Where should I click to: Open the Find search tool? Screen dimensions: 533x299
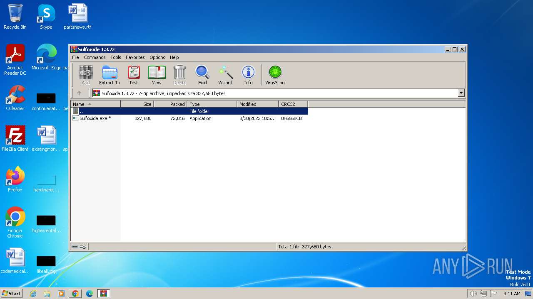coord(202,75)
